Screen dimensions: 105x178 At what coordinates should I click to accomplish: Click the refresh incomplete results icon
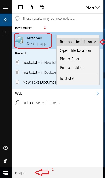(17, 18)
